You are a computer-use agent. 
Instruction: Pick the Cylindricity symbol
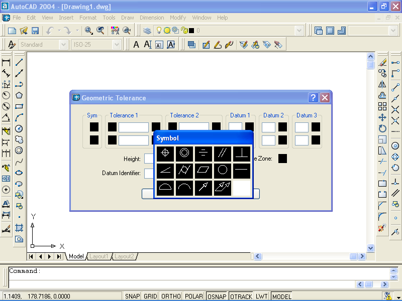[x=184, y=171]
